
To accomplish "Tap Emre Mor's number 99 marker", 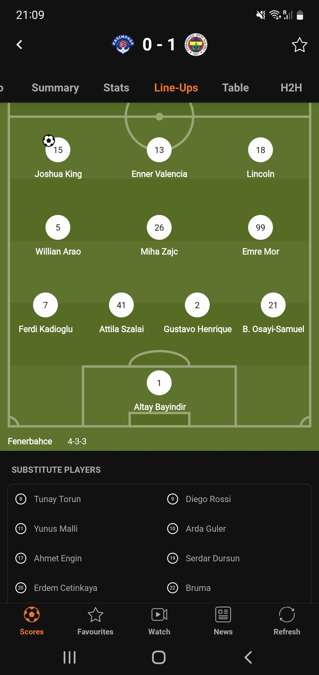I will click(261, 227).
